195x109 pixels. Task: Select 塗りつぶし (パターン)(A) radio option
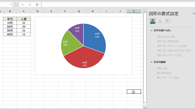155,55
